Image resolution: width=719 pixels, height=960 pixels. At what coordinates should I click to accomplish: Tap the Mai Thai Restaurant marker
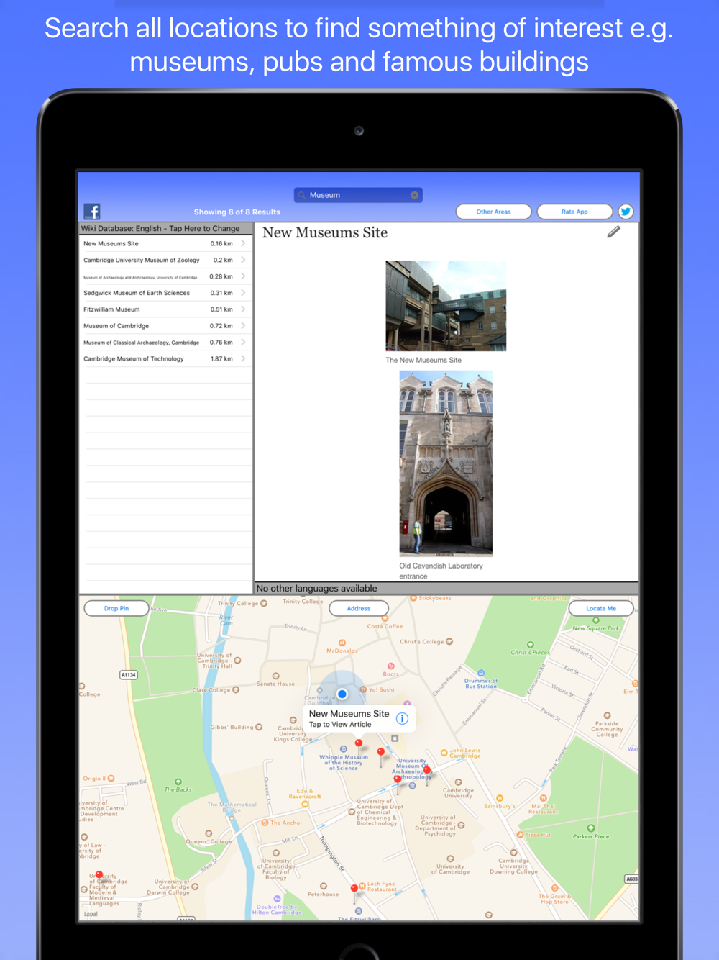(544, 798)
